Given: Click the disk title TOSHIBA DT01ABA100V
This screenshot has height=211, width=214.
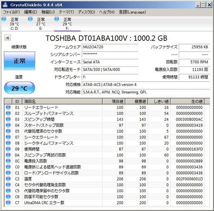Looking at the screenshot, I should [x=106, y=38].
